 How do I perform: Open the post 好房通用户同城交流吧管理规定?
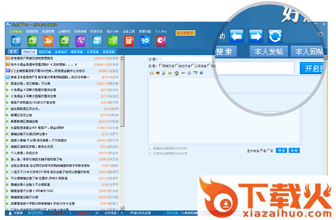tap(32, 58)
